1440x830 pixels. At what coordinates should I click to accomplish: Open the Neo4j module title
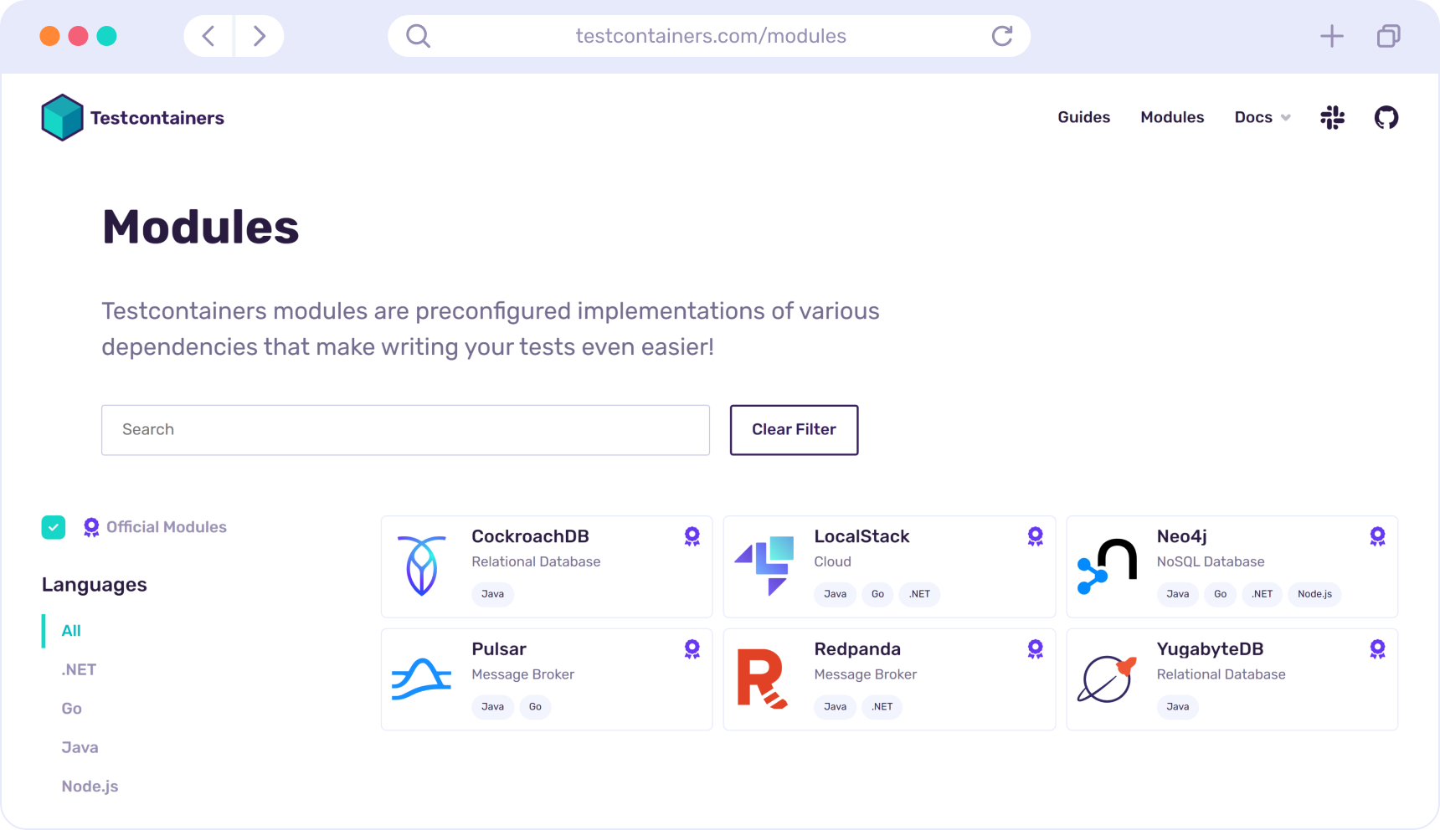[x=1181, y=536]
